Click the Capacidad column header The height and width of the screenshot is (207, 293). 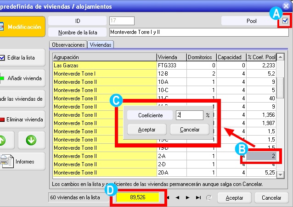coord(231,57)
